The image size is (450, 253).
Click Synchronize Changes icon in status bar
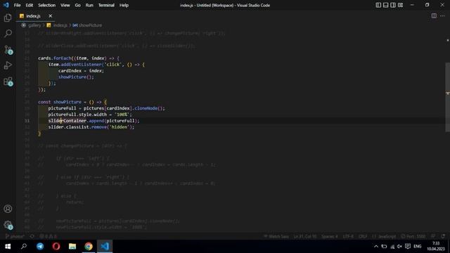pyautogui.click(x=32, y=237)
